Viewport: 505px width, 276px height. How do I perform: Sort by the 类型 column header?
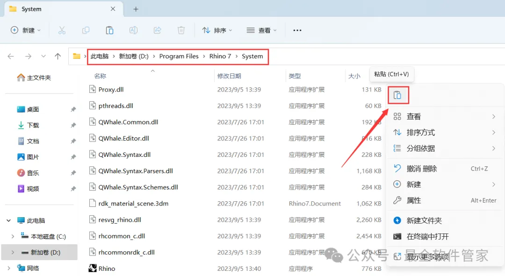click(295, 76)
